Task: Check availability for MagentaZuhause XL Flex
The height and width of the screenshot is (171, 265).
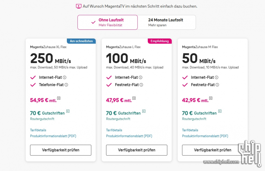Action: click(61, 150)
